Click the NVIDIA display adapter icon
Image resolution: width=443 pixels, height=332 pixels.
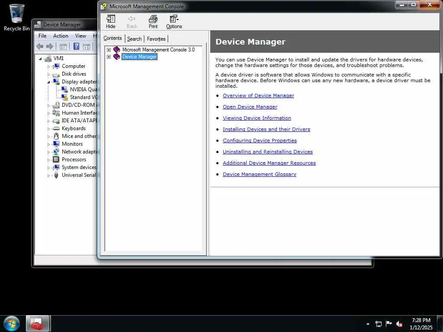(64, 89)
